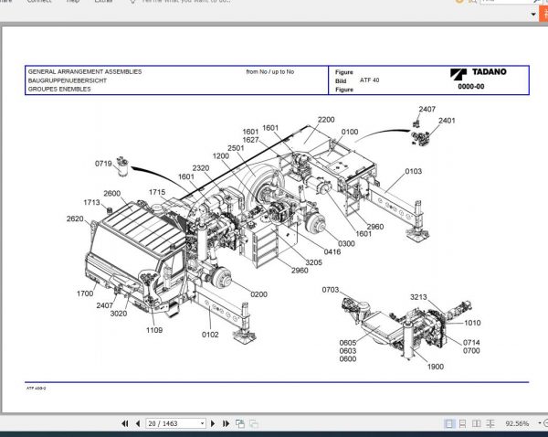Click part label 2620
548x437 pixels.
pyautogui.click(x=75, y=218)
